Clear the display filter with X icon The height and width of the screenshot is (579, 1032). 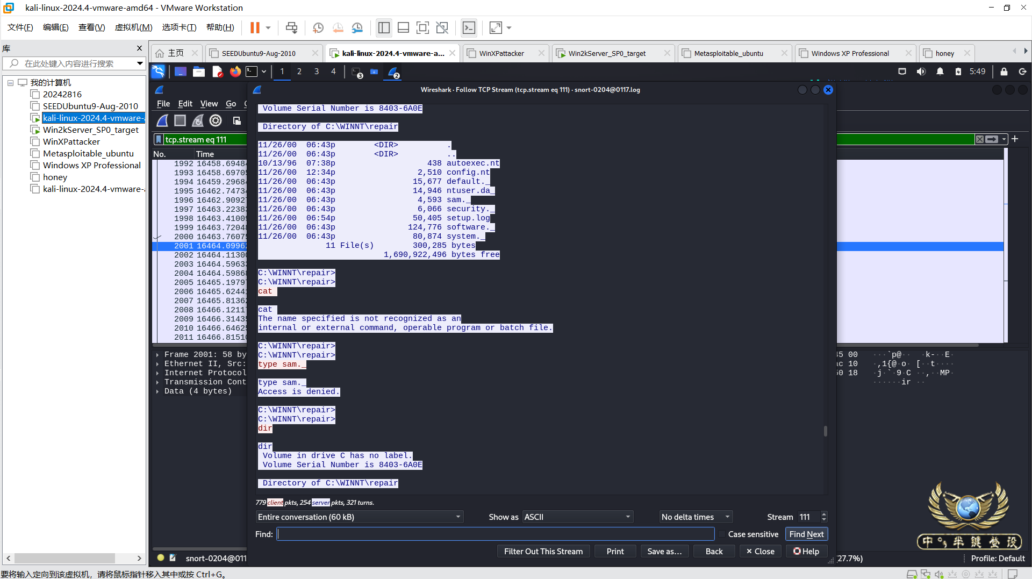[980, 139]
